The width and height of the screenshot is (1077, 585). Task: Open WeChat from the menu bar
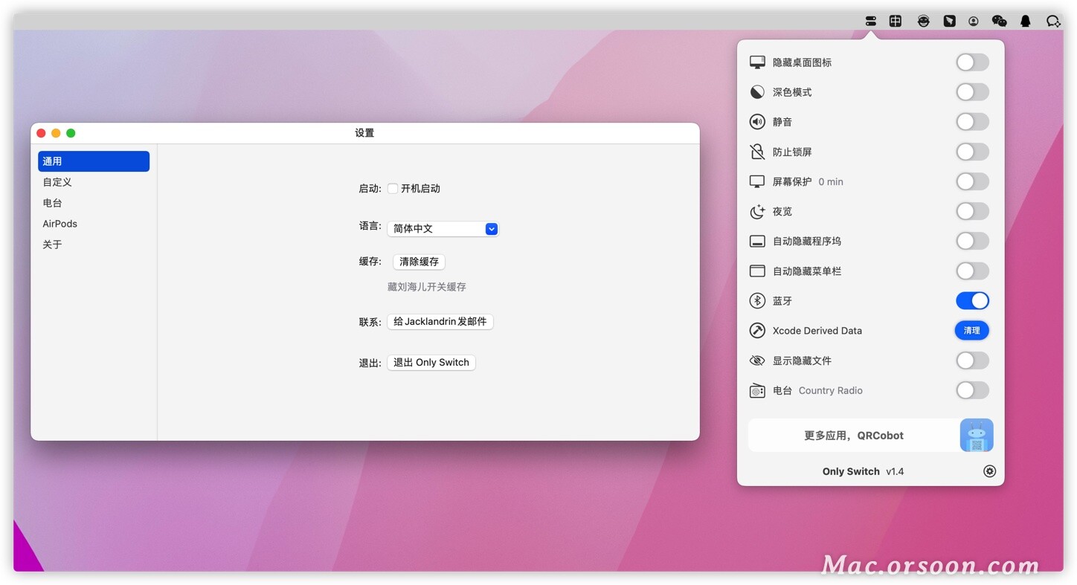coord(1000,21)
